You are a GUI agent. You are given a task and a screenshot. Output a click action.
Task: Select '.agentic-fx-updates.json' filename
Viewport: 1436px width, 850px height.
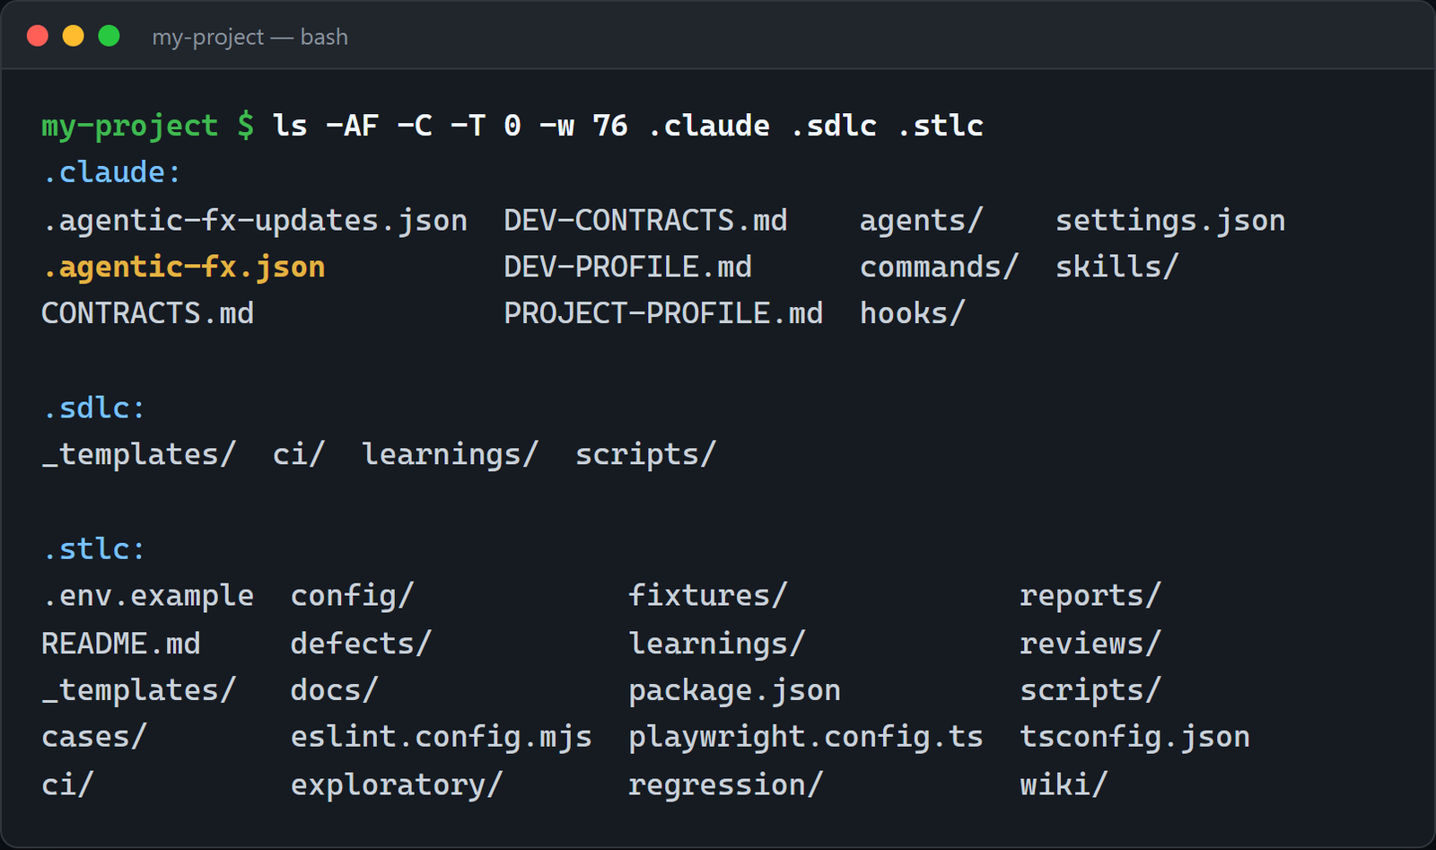click(255, 221)
